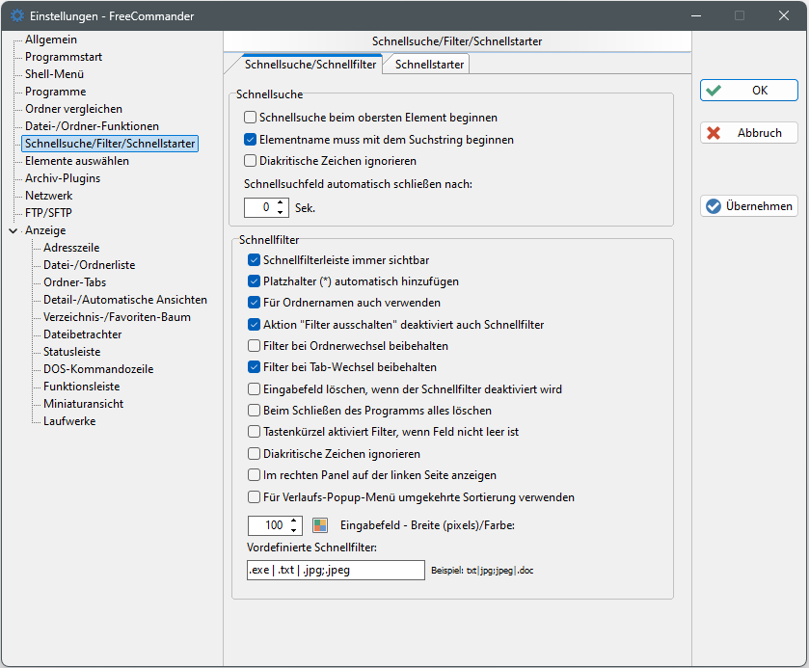The image size is (809, 668).
Task: Increase Eingabefeld width with up arrow
Action: [x=293, y=521]
